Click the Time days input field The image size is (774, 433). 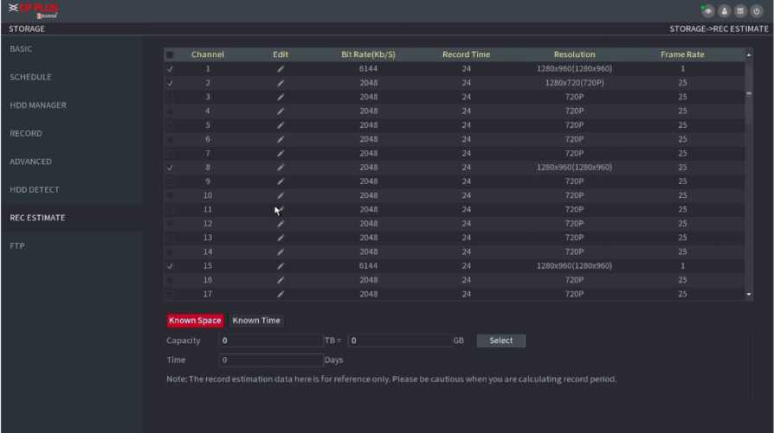tap(270, 360)
